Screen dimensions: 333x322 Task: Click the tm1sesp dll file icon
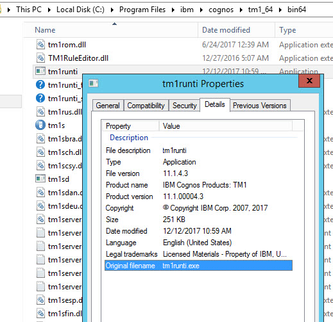40,300
